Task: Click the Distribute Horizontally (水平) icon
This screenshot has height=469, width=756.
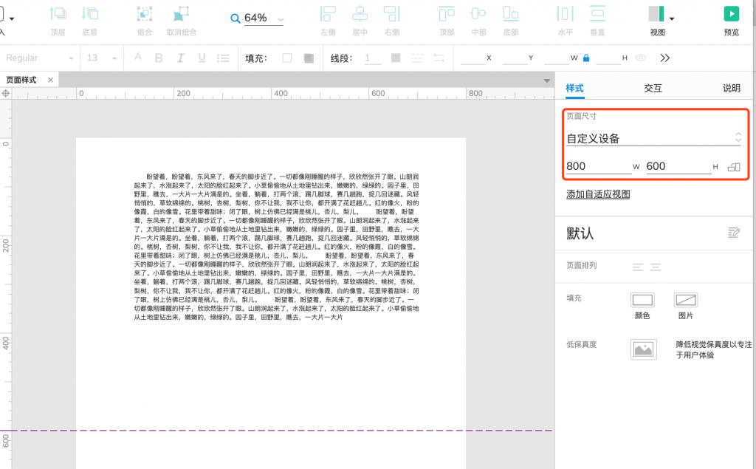Action: point(565,14)
